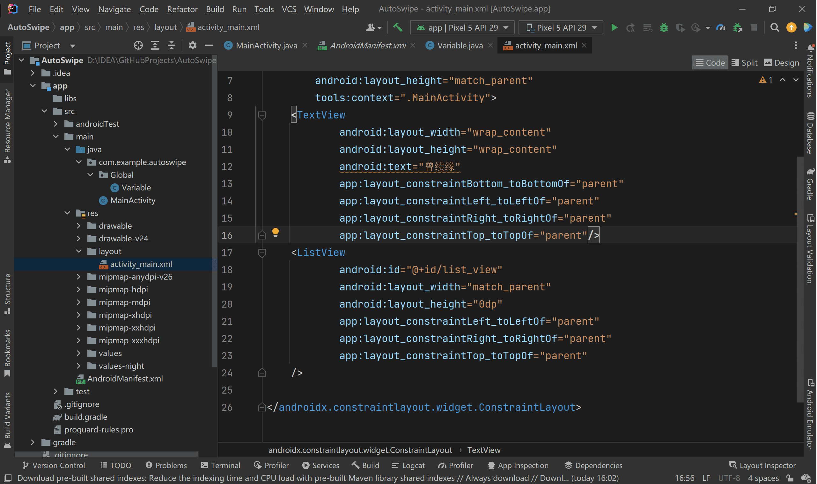The image size is (817, 484).
Task: Open recent tabs three-dot menu
Action: coord(796,46)
